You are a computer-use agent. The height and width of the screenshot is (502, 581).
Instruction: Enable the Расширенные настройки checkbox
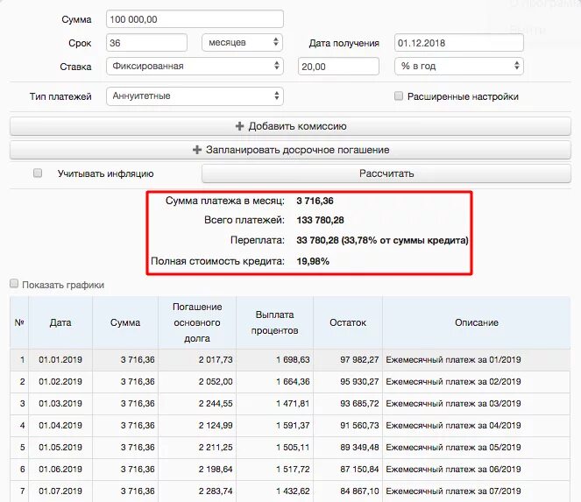pos(399,96)
